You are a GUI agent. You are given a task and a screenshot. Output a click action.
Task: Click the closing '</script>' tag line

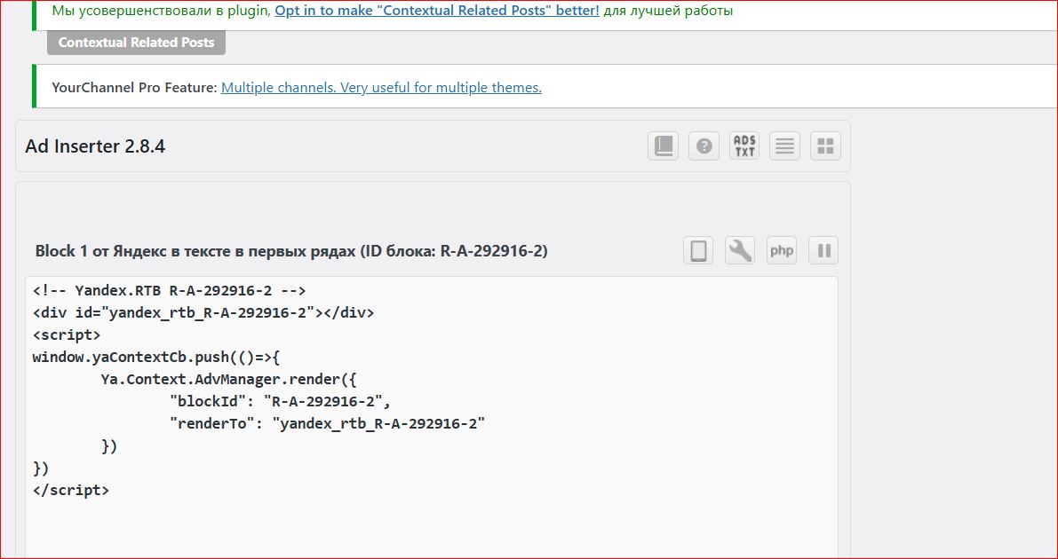click(71, 490)
